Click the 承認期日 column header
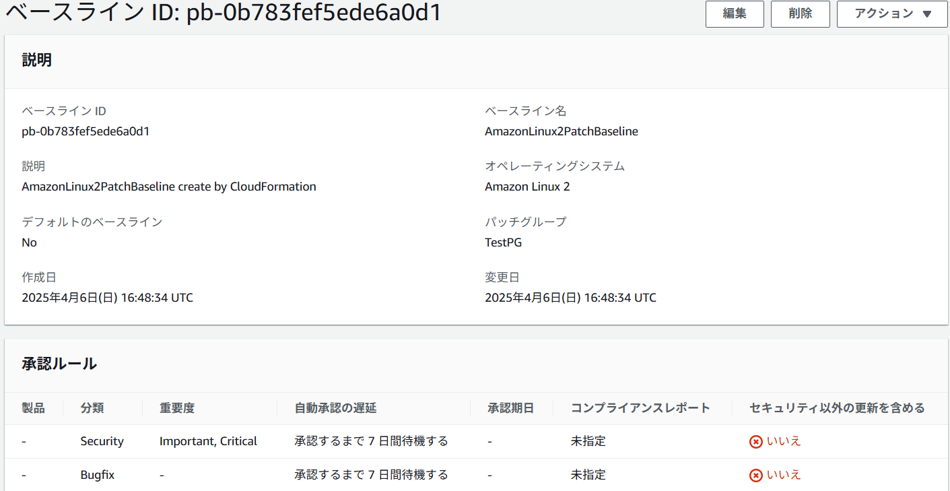Image resolution: width=950 pixels, height=491 pixels. [511, 407]
